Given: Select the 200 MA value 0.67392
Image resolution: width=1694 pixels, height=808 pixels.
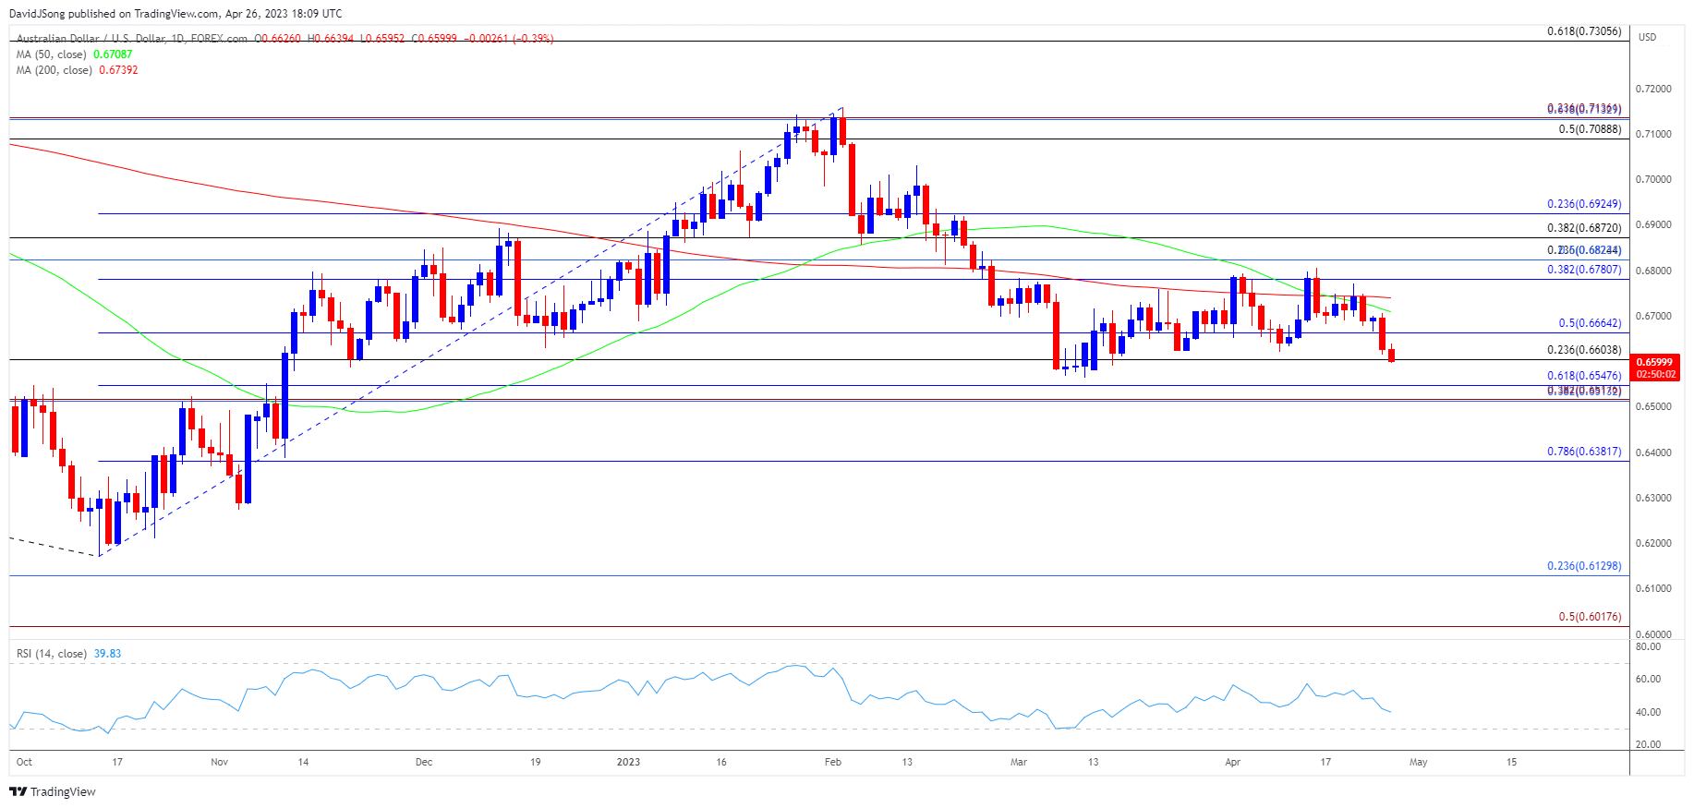Looking at the screenshot, I should point(118,70).
